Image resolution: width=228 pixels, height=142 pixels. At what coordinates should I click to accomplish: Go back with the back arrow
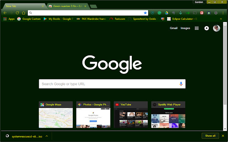[x=5, y=13]
